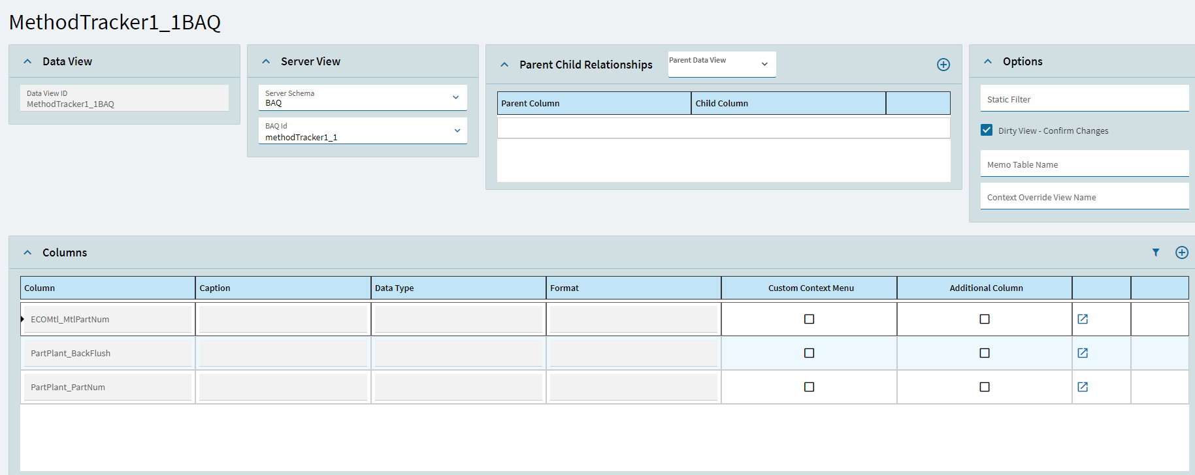This screenshot has width=1195, height=475.
Task: Click the Data Type column header
Action: coord(457,288)
